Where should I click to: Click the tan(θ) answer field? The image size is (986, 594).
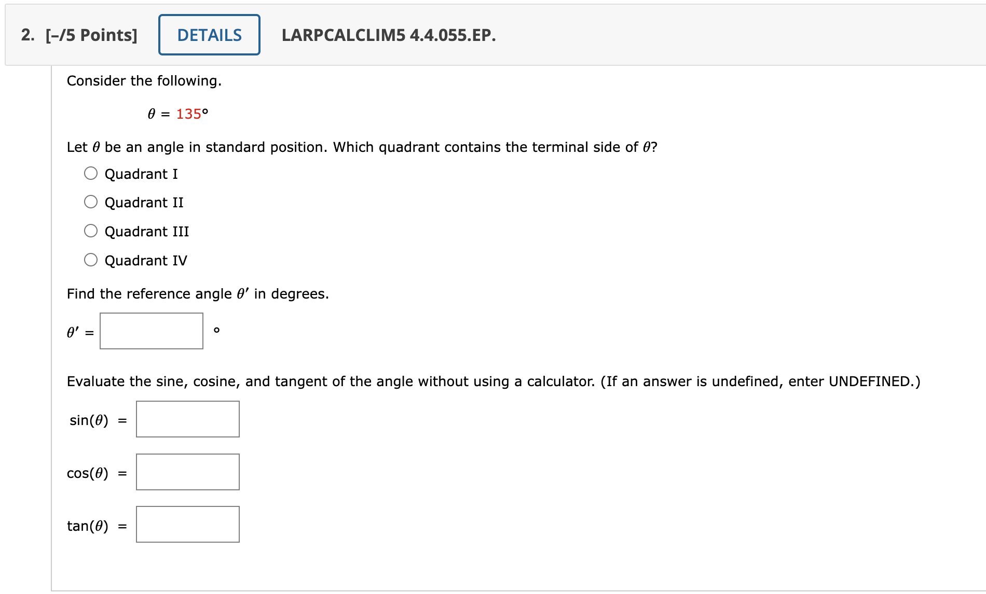[x=187, y=524]
